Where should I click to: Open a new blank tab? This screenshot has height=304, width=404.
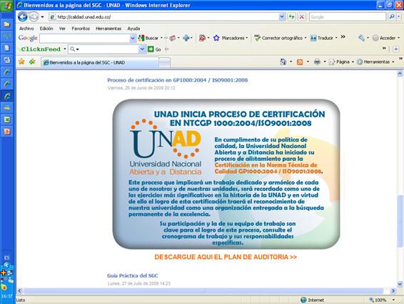click(x=164, y=63)
